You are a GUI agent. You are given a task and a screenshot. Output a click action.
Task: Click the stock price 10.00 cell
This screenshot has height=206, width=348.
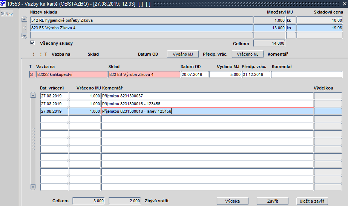point(320,20)
